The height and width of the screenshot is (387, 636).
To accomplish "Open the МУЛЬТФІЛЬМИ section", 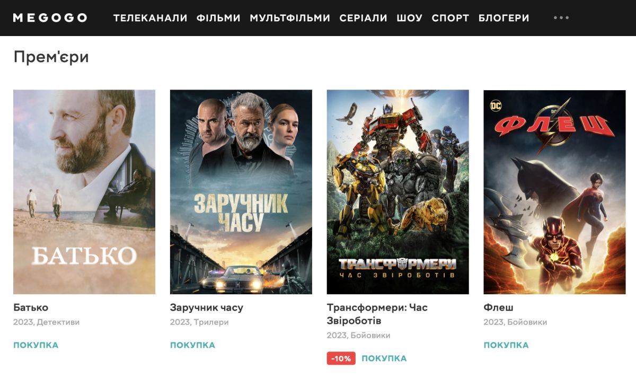I will click(290, 18).
